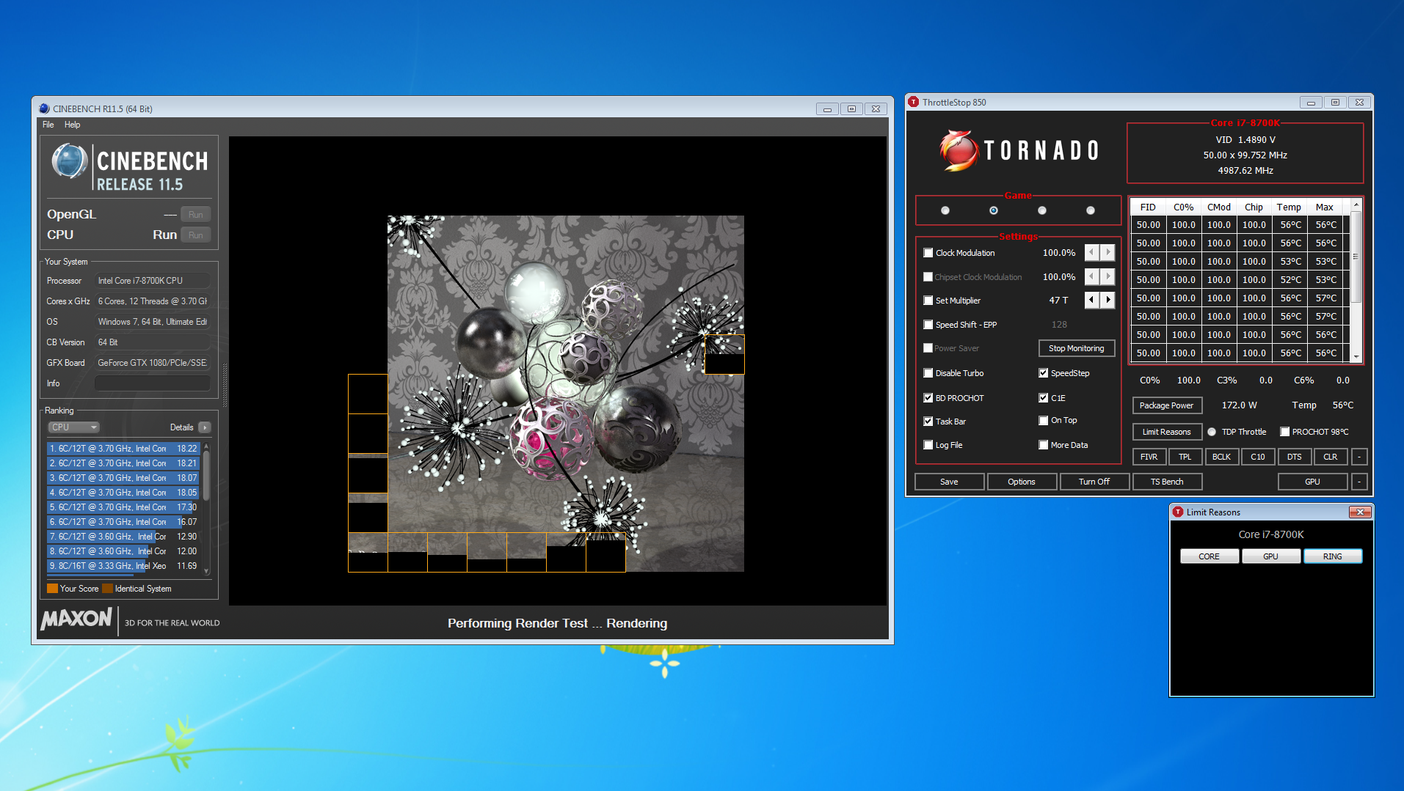
Task: Click the orange Your Score color swatch
Action: pos(52,589)
